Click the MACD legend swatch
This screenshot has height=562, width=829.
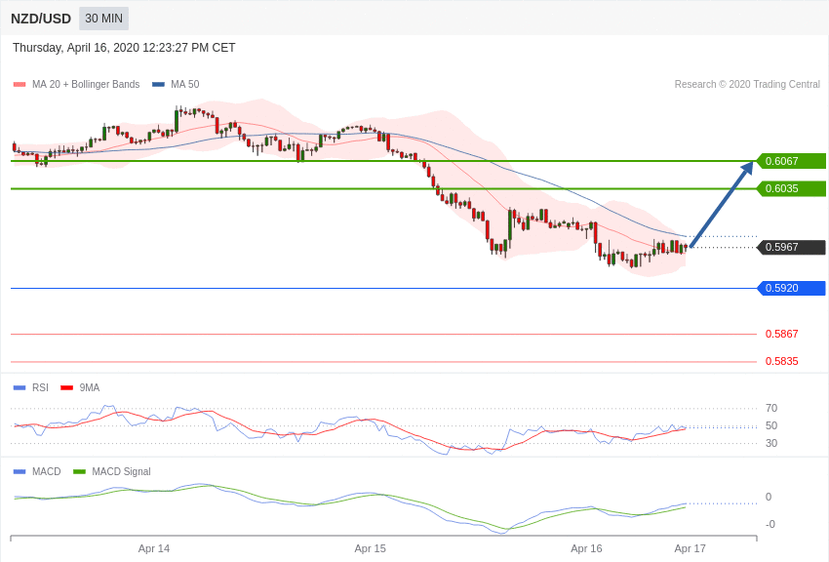pyautogui.click(x=20, y=471)
